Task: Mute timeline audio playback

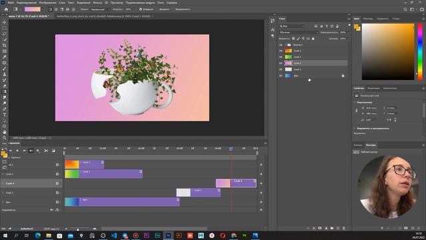Action: point(31,151)
